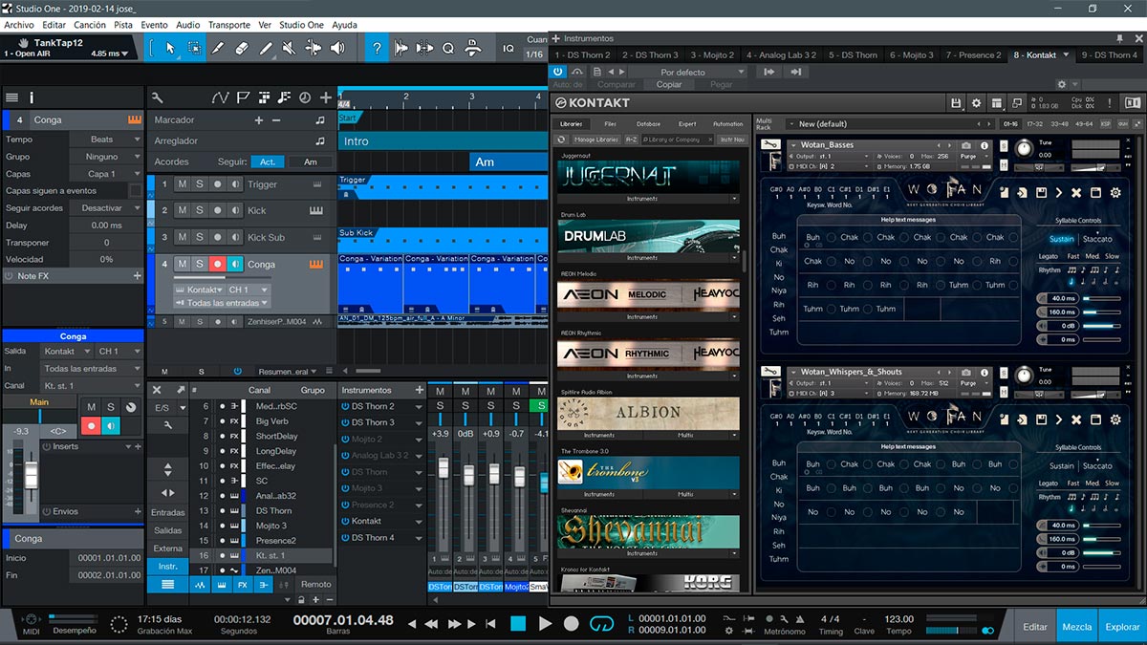Start playback with play button

point(545,624)
